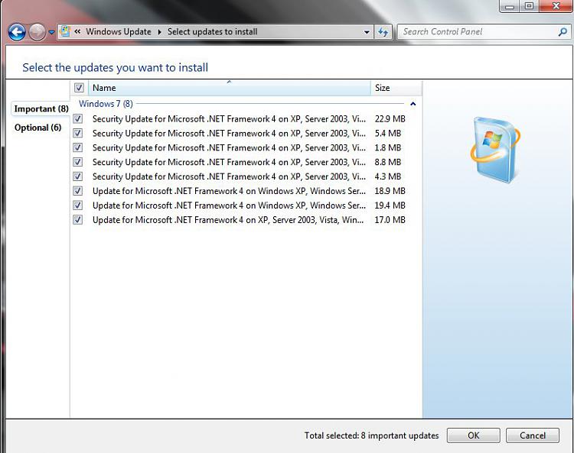The width and height of the screenshot is (574, 453).
Task: Uncheck the 17.0 MB .NET update
Action: pyautogui.click(x=77, y=219)
